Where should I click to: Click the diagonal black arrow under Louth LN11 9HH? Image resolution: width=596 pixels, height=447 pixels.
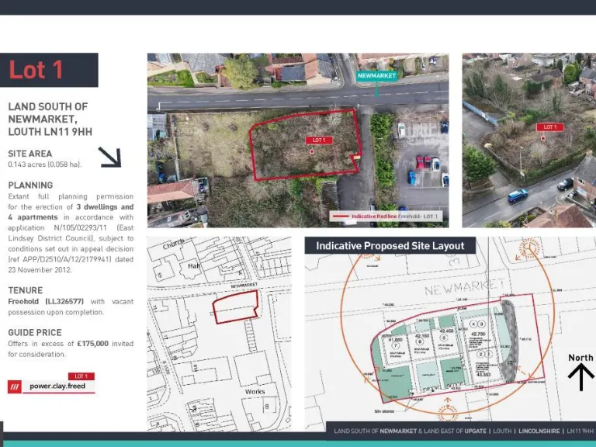(109, 158)
